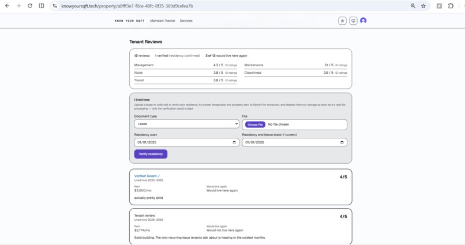465x245 pixels.
Task: Click the 'Tenant review' card title
Action: [x=144, y=216]
